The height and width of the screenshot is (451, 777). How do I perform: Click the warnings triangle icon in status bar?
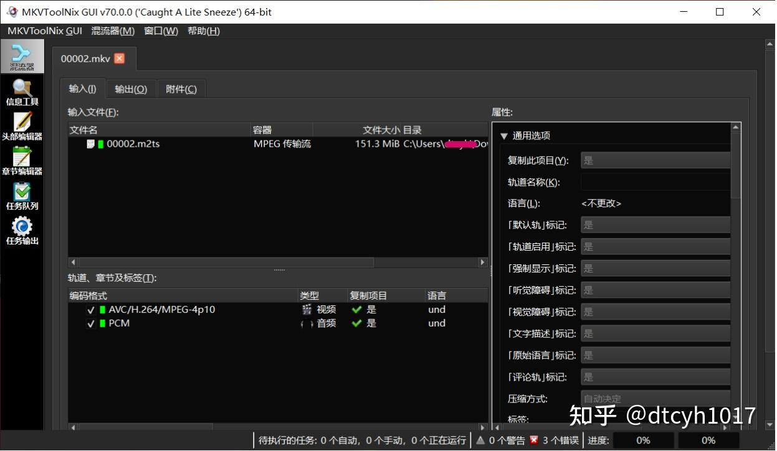click(480, 440)
